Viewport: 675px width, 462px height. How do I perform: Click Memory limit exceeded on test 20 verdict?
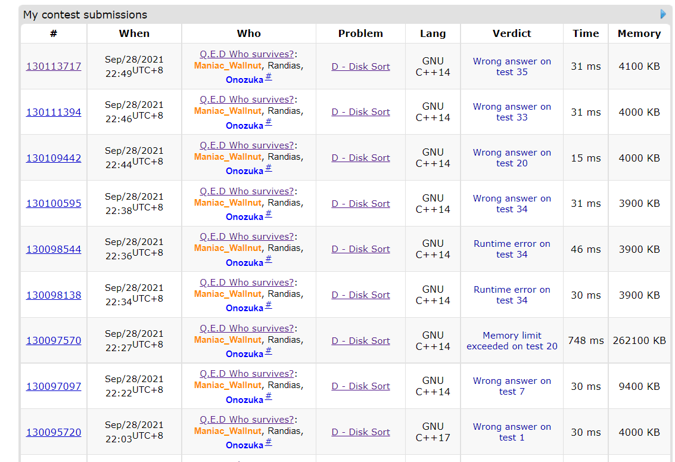coord(512,341)
